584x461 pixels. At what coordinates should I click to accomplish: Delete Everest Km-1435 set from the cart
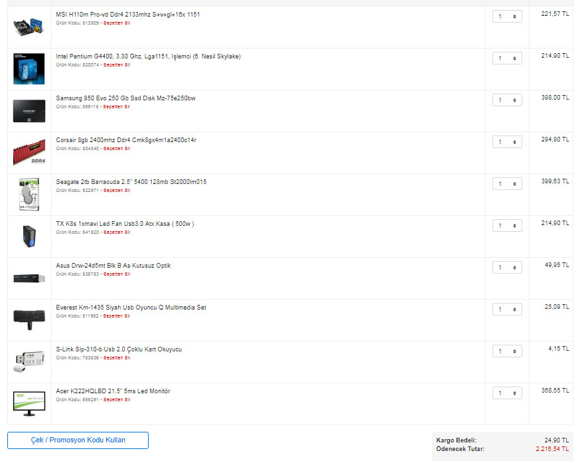(117, 316)
